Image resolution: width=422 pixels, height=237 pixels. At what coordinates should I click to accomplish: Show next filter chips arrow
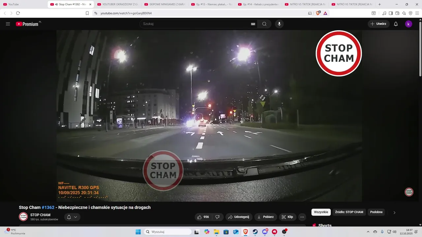[394, 212]
